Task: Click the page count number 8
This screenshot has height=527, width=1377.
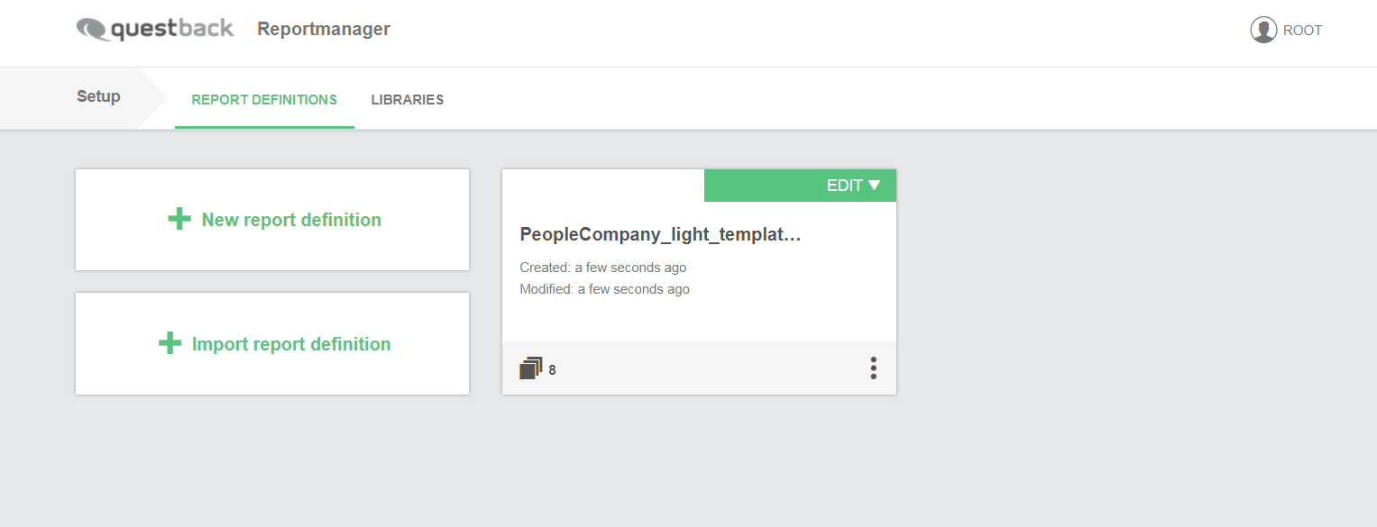Action: [x=552, y=369]
